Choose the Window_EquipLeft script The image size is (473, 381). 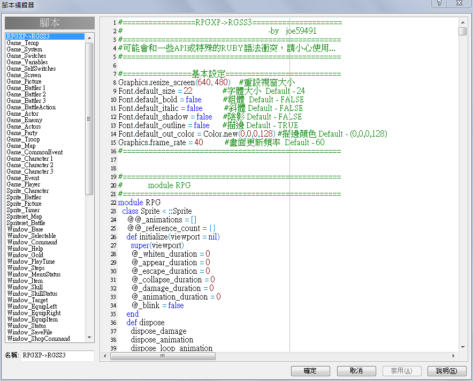[32, 307]
